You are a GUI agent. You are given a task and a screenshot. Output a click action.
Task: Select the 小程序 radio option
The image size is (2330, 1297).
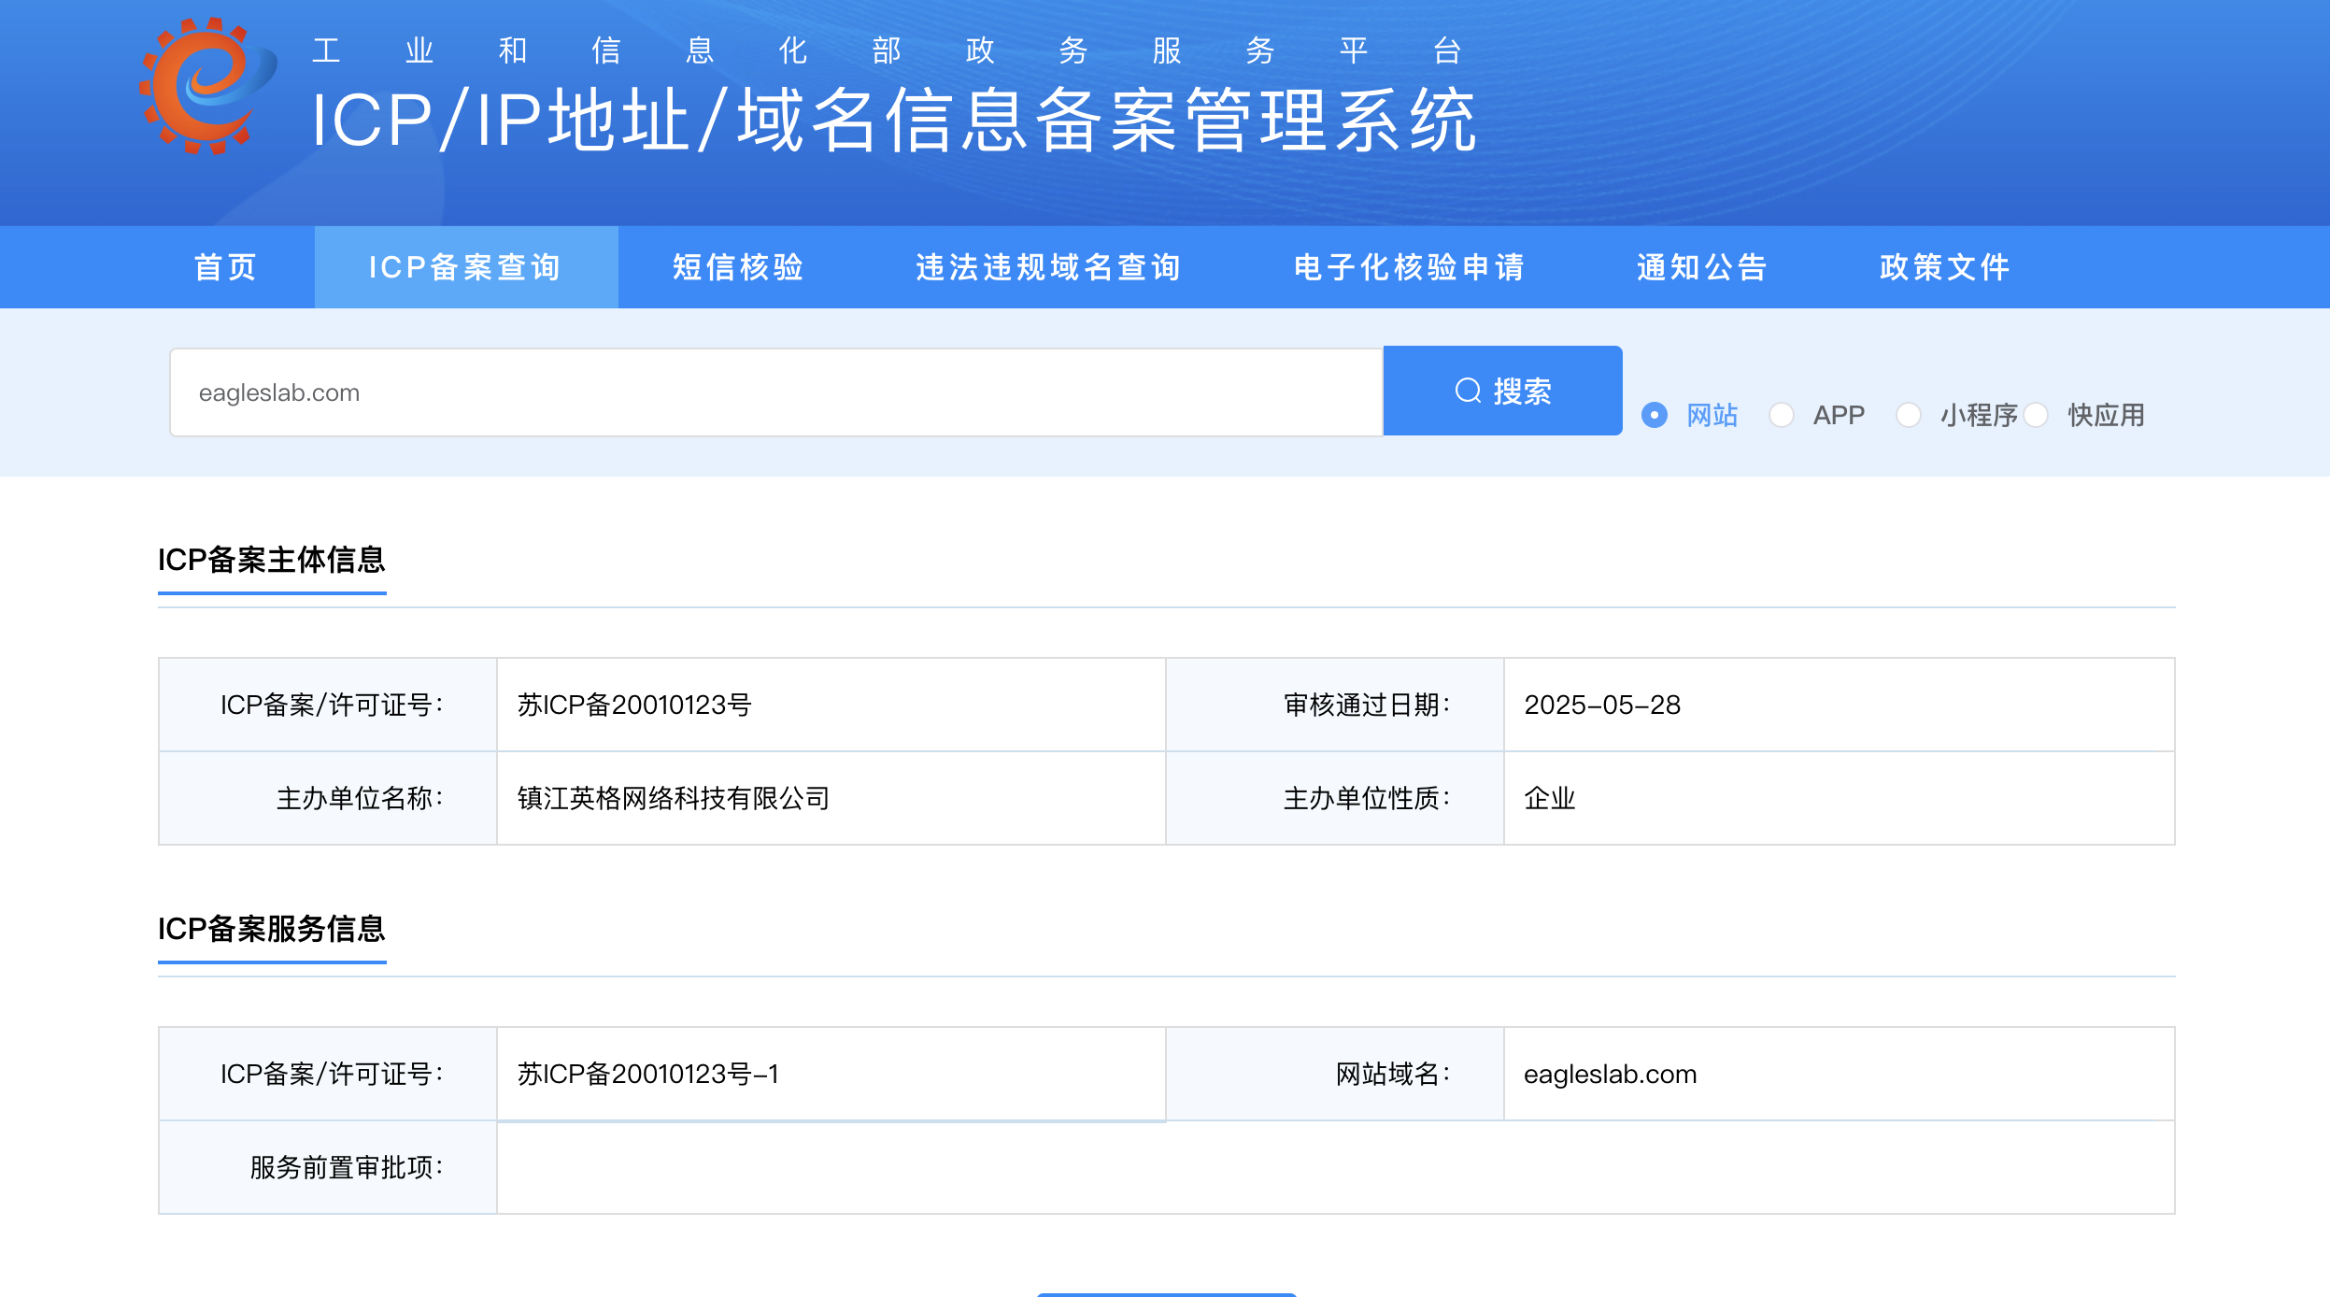tap(1909, 415)
